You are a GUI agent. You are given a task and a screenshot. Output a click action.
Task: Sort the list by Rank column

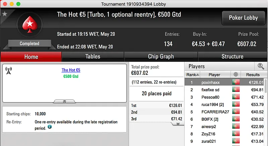click(x=193, y=75)
